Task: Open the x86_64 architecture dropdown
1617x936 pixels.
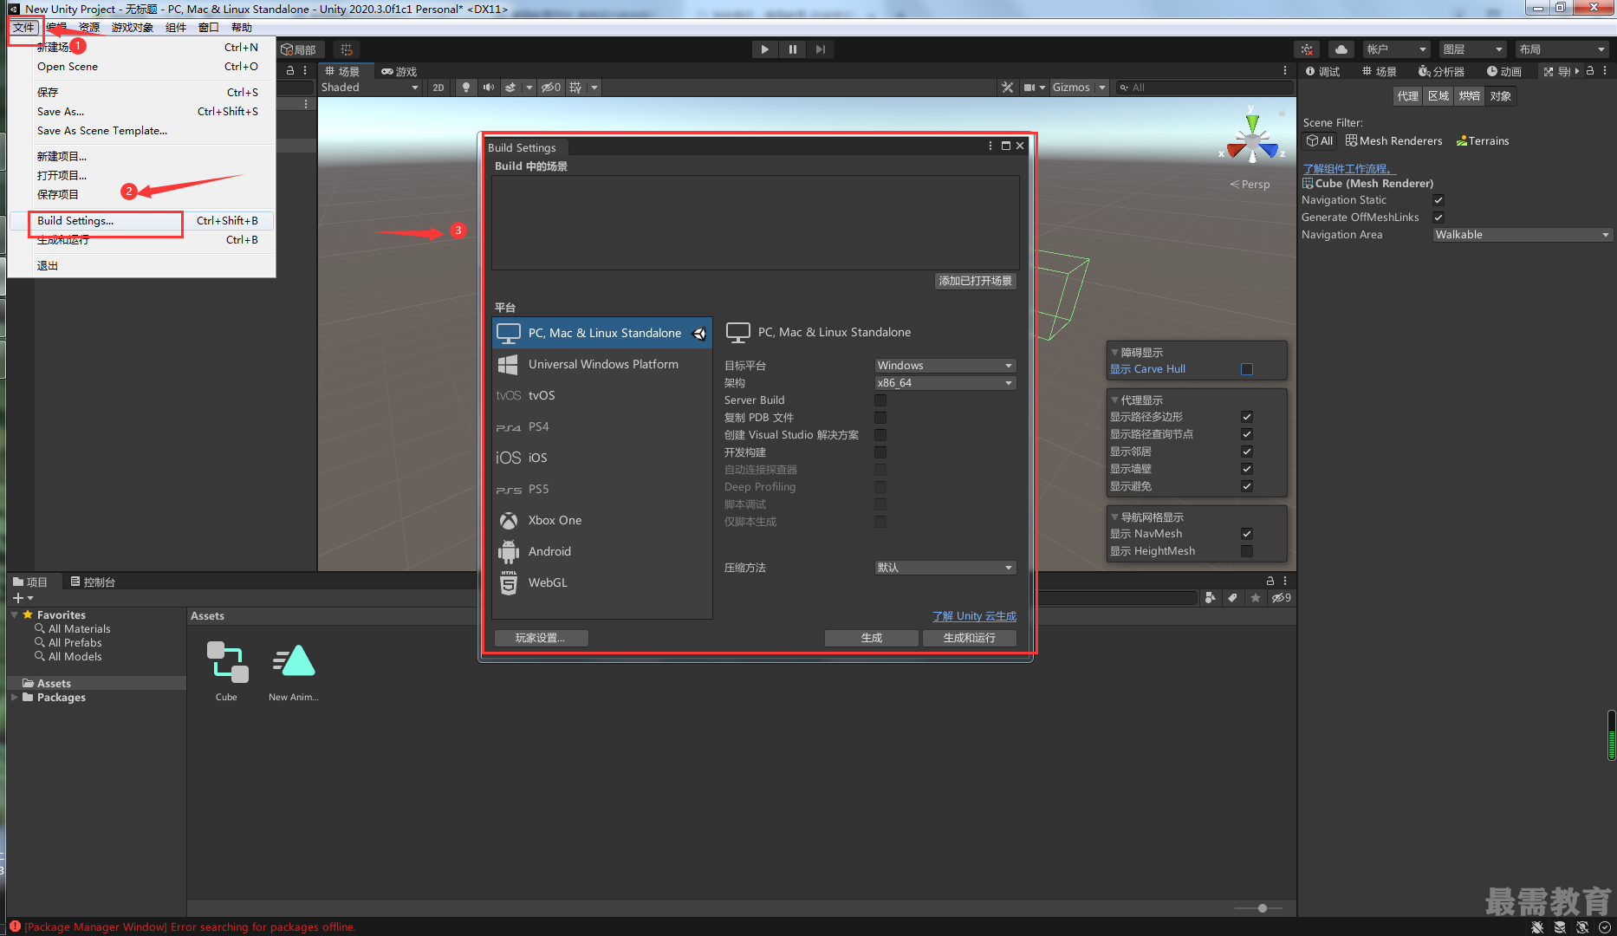Action: tap(945, 383)
